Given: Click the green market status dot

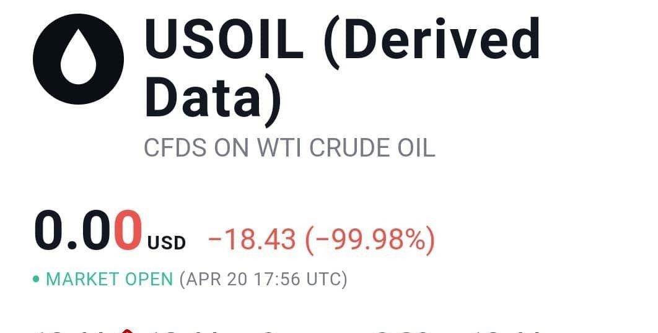Looking at the screenshot, I should pos(36,279).
